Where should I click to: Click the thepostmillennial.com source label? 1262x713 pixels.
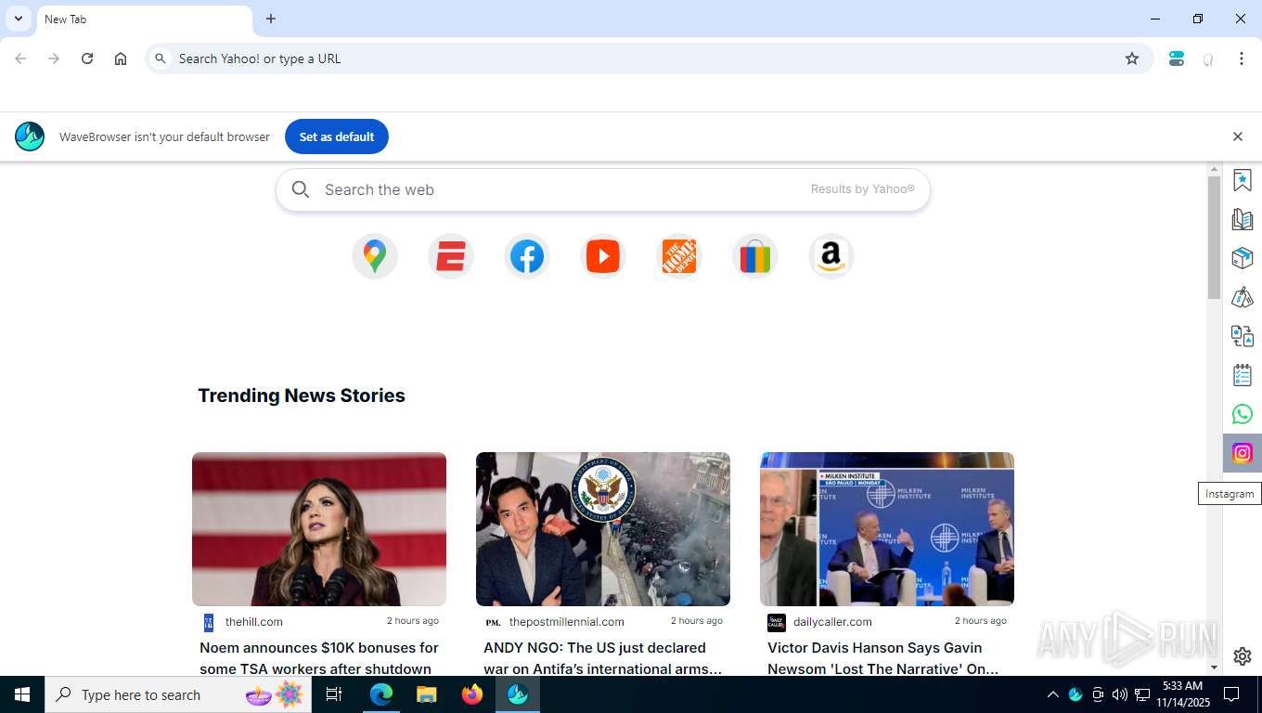[x=566, y=622]
